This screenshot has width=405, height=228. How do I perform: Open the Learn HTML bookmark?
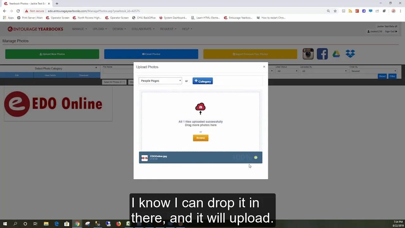(205, 18)
